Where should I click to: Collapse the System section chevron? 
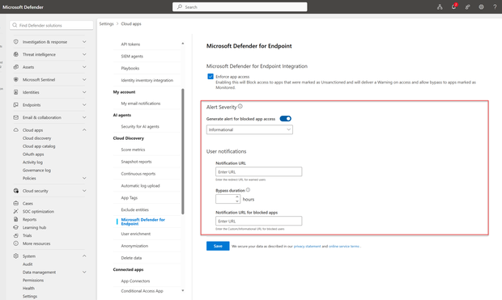tap(84, 256)
